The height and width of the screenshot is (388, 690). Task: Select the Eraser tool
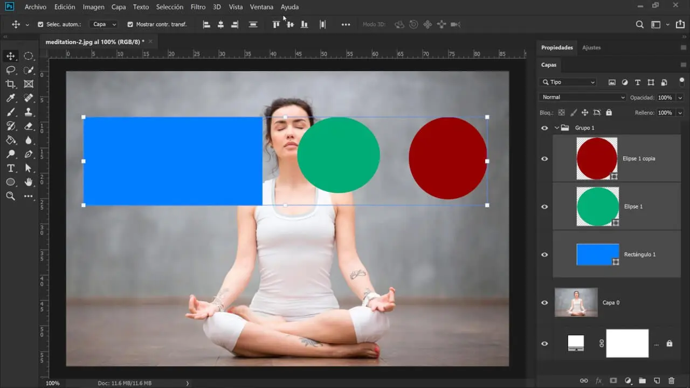click(x=29, y=126)
